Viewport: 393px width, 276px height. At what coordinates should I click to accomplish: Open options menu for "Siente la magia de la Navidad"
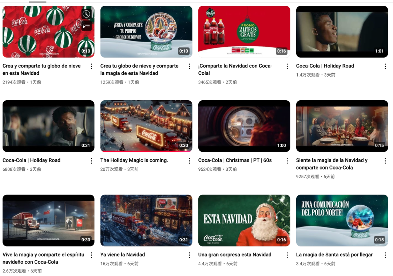click(x=385, y=161)
